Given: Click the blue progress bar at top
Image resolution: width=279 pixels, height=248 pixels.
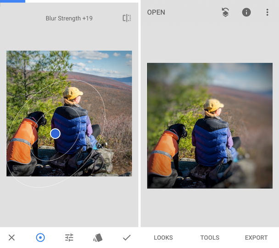Looking at the screenshot, I should click(13, 1).
